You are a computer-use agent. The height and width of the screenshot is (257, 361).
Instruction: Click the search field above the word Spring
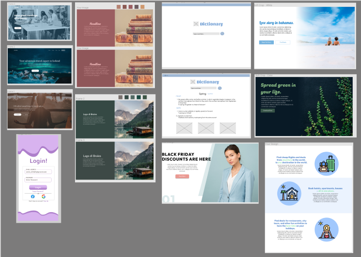(204, 88)
